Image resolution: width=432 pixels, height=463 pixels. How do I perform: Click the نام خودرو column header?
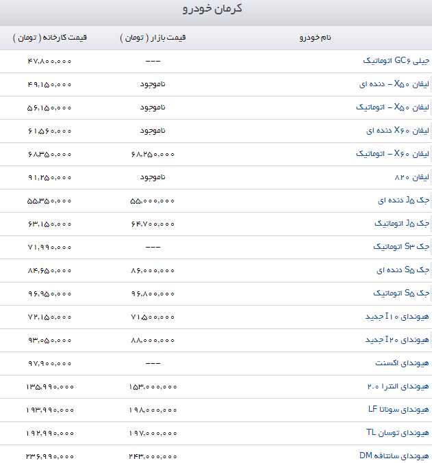(315, 38)
